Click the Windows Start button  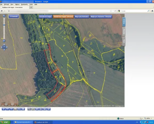click(5, 122)
